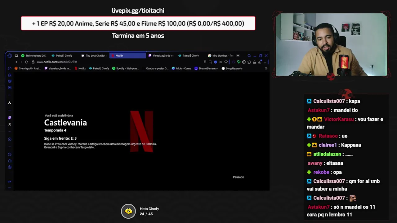
Task: Click username 'clairee1' in chat
Action: (x=328, y=145)
